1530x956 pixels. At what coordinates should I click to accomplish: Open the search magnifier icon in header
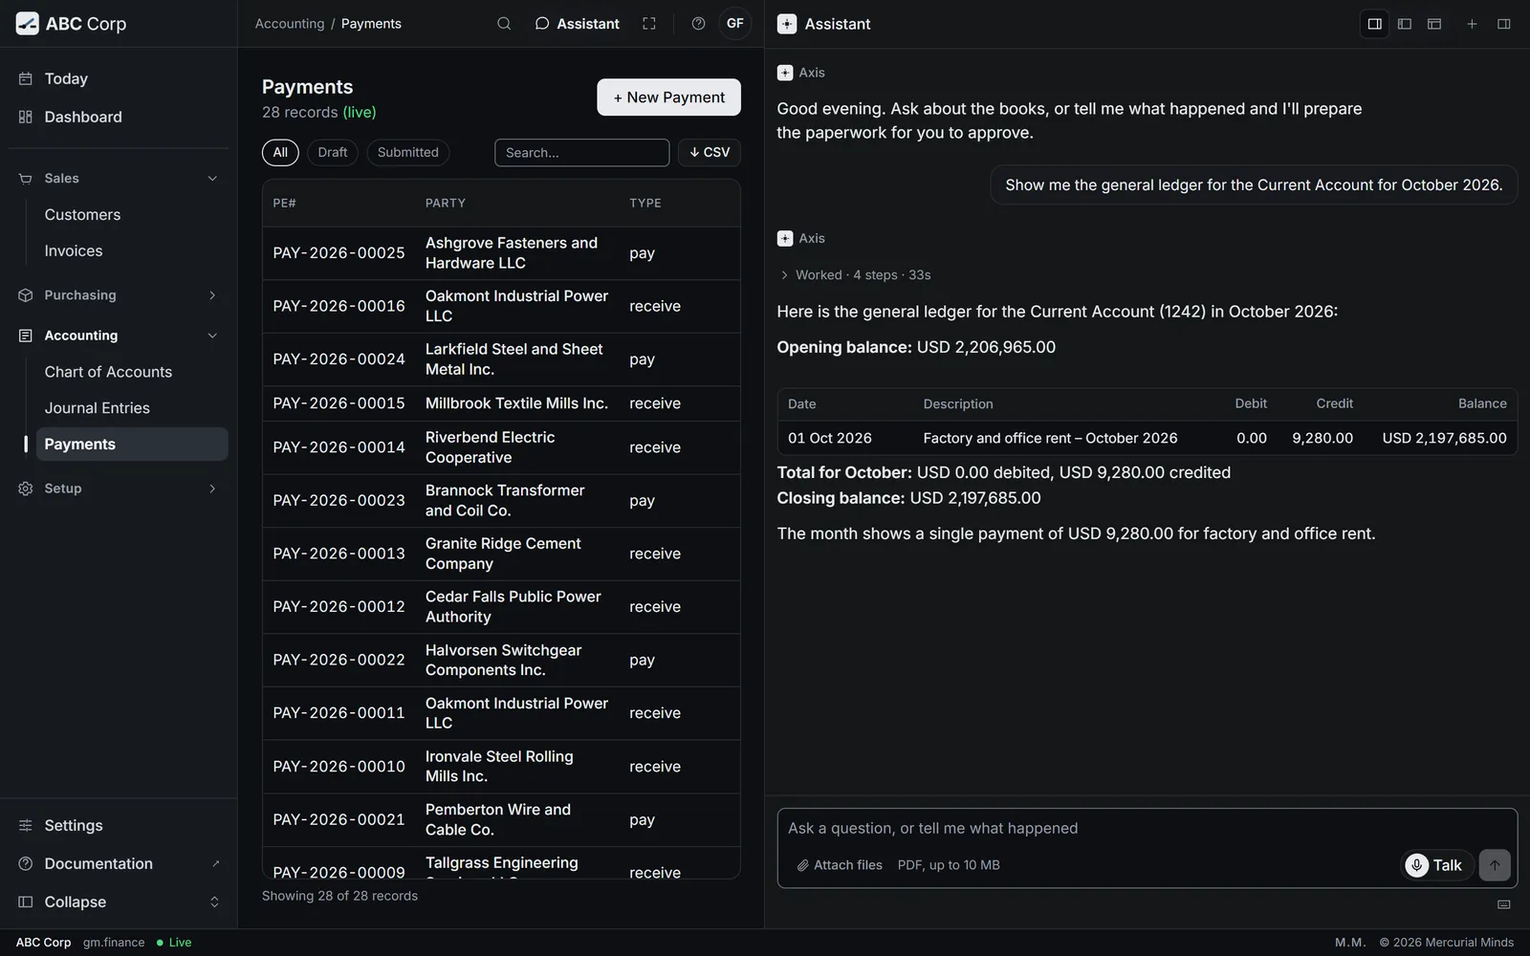coord(504,24)
